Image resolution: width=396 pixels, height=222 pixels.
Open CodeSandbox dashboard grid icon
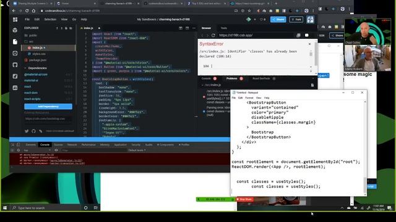tap(15, 19)
